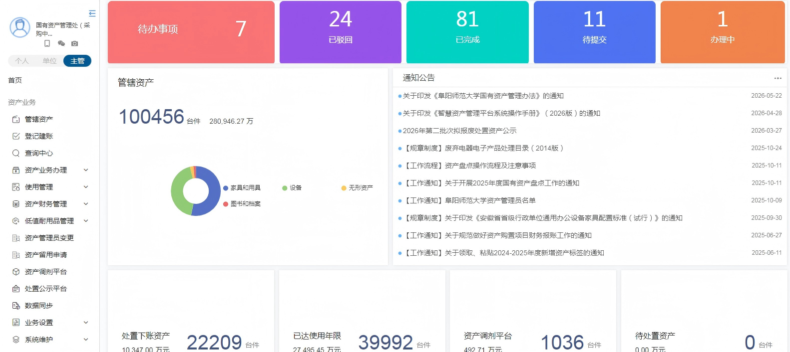
Task: Open 管辖资产 in the sidebar
Action: (39, 119)
